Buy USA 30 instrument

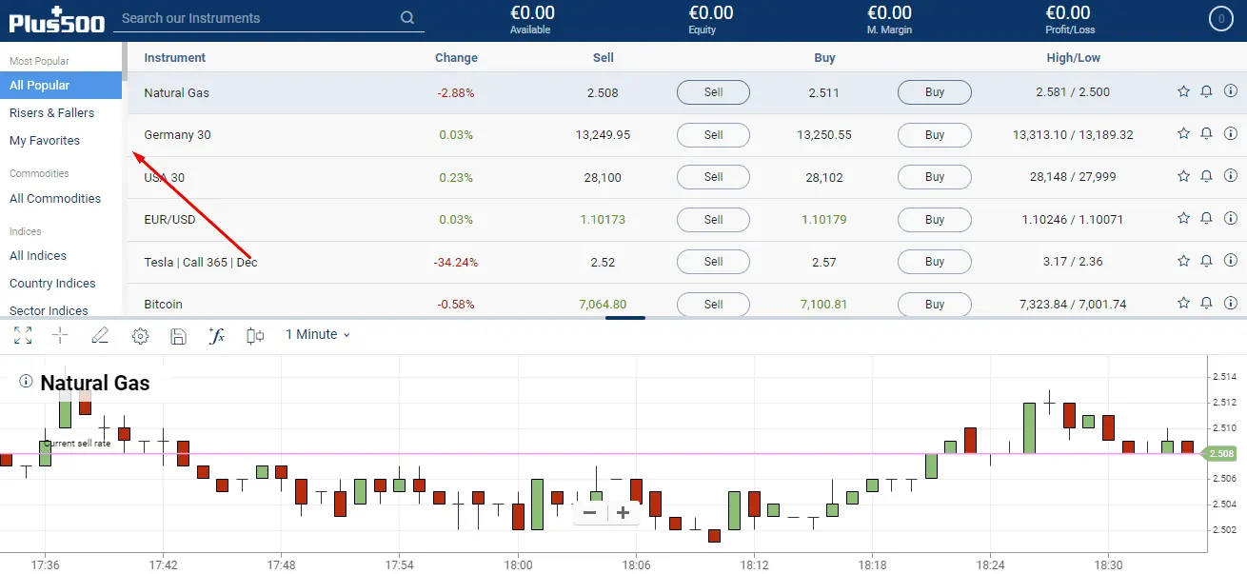click(935, 177)
